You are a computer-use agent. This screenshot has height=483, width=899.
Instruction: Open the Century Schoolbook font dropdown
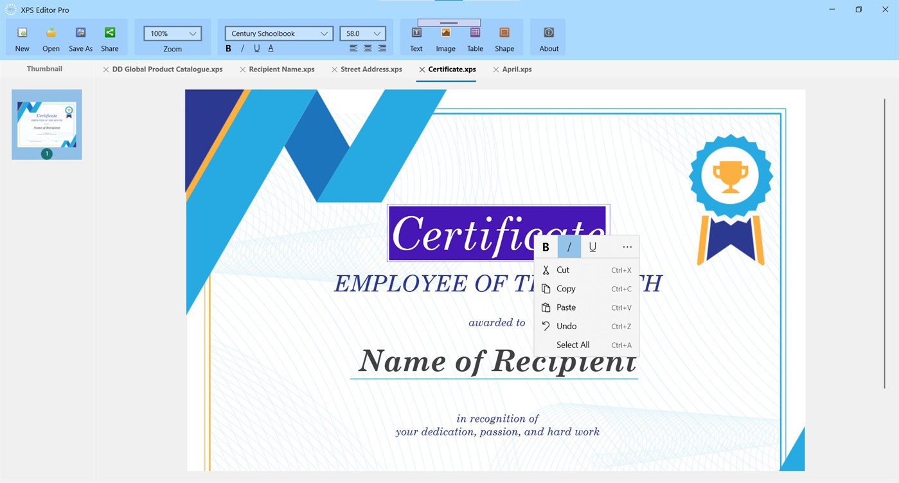(325, 33)
